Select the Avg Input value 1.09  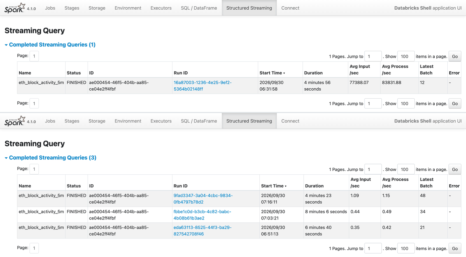click(x=355, y=196)
